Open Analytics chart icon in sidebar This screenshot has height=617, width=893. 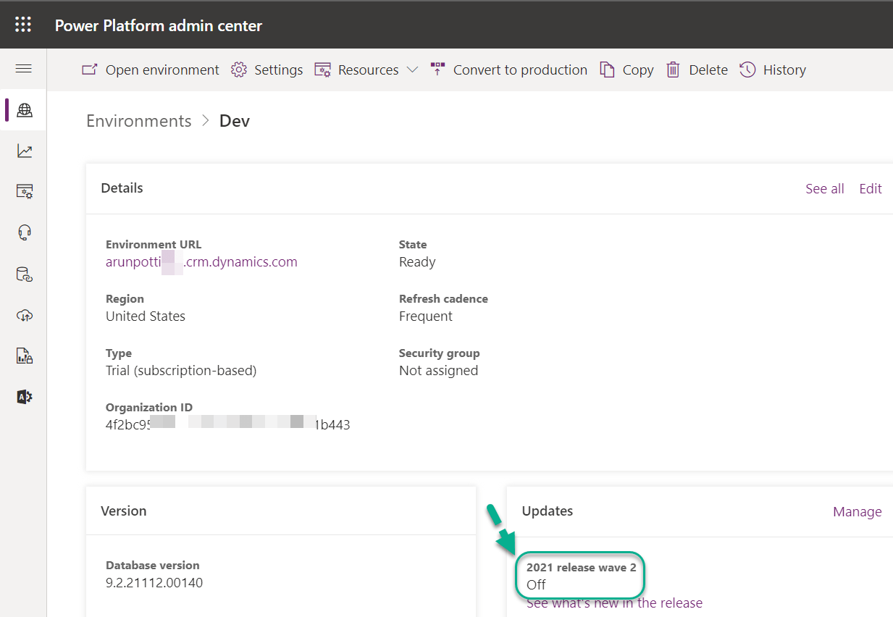(x=25, y=151)
